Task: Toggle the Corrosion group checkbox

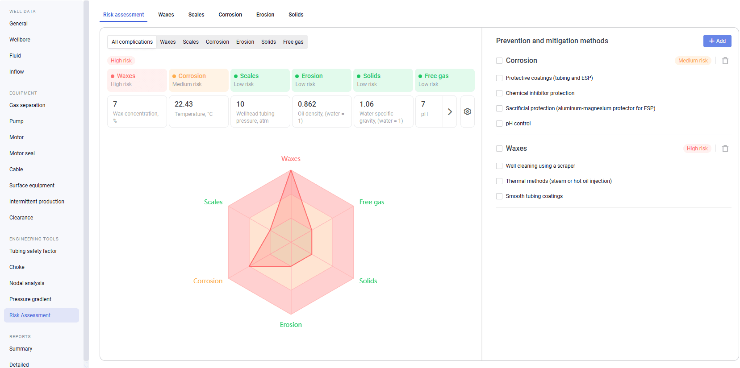Action: (499, 61)
